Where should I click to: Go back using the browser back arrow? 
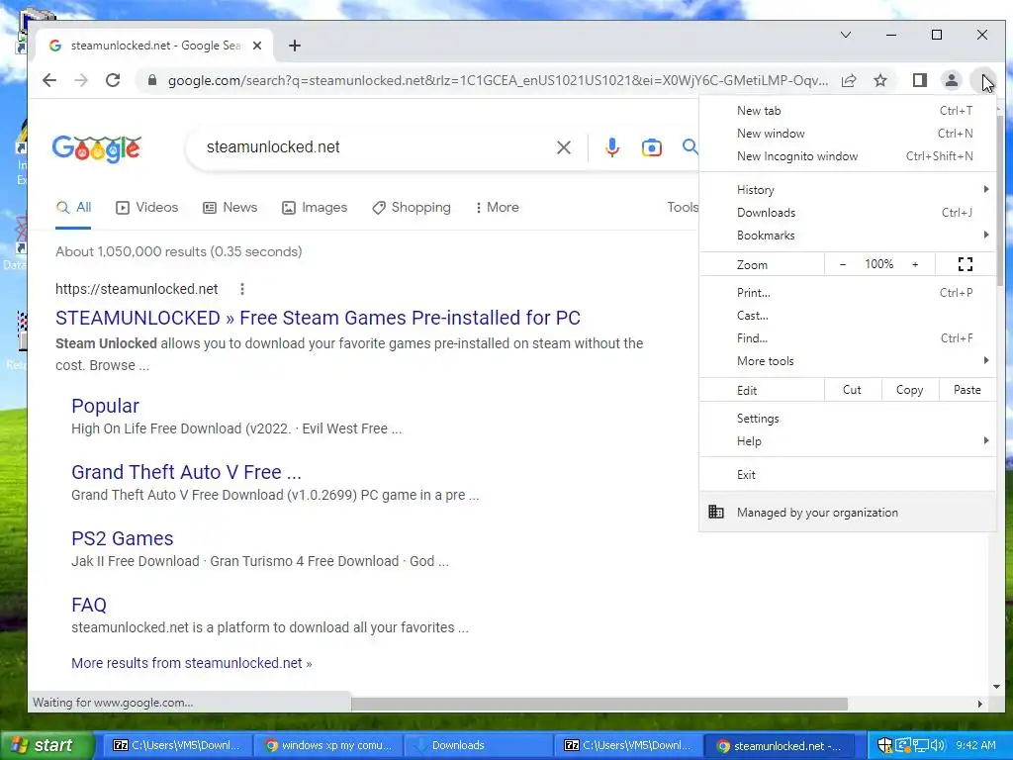pos(49,80)
